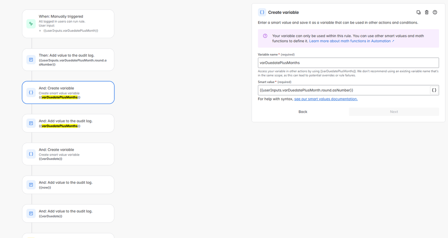Click the Create variable panel title
448x238 pixels.
point(283,12)
